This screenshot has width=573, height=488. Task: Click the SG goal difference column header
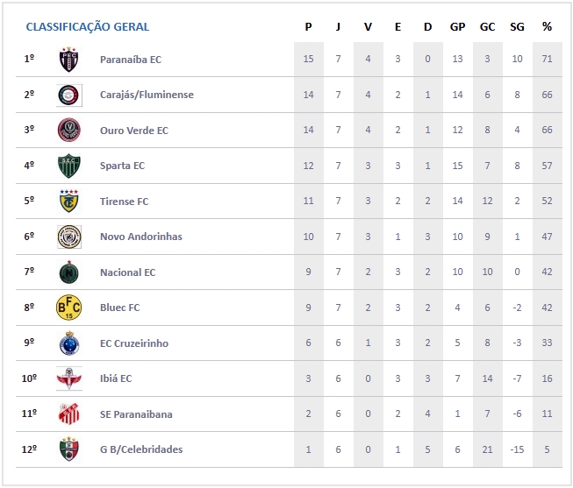click(x=517, y=27)
